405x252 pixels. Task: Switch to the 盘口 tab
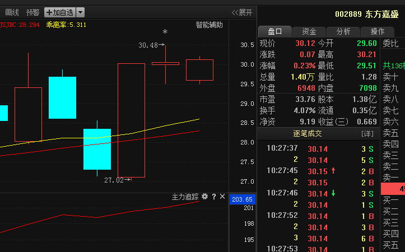pyautogui.click(x=275, y=31)
